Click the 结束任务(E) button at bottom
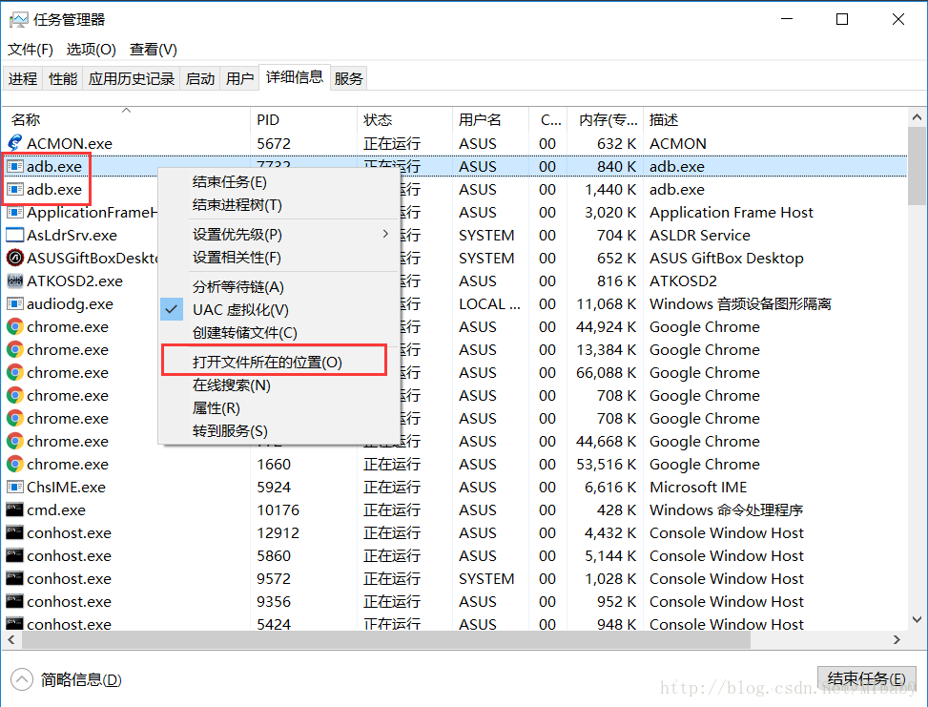 [x=866, y=678]
